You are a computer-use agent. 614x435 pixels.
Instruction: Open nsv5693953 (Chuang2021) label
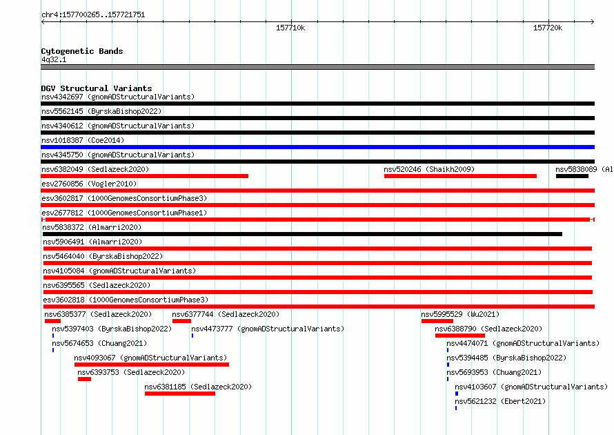494,372
